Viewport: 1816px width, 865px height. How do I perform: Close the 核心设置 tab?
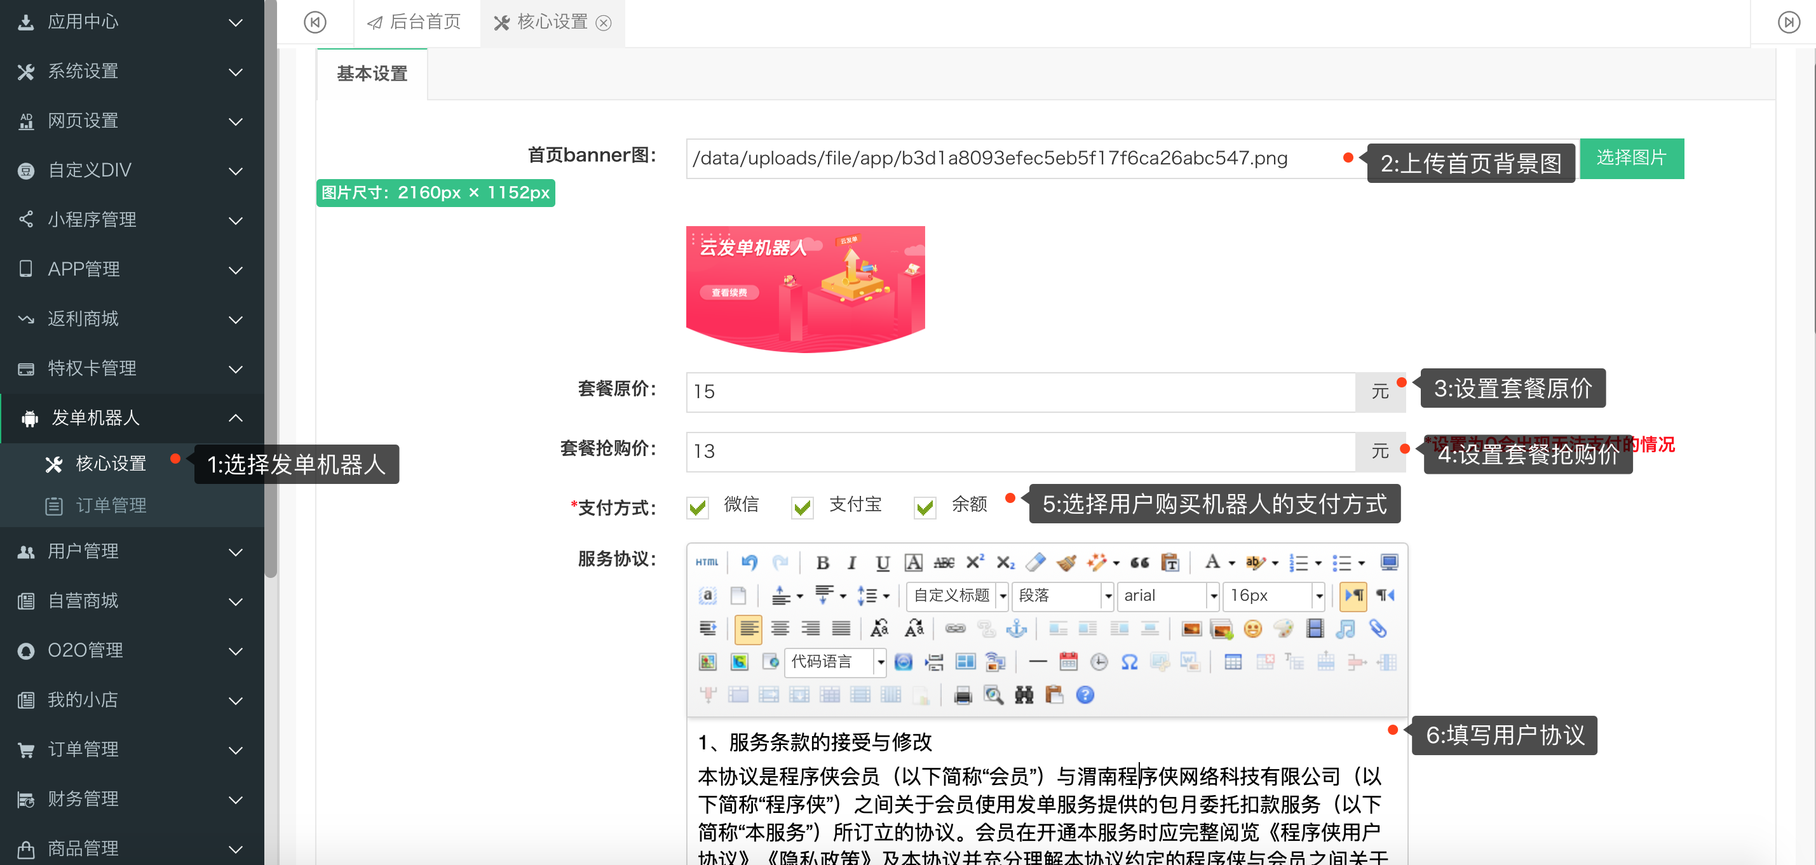point(604,22)
